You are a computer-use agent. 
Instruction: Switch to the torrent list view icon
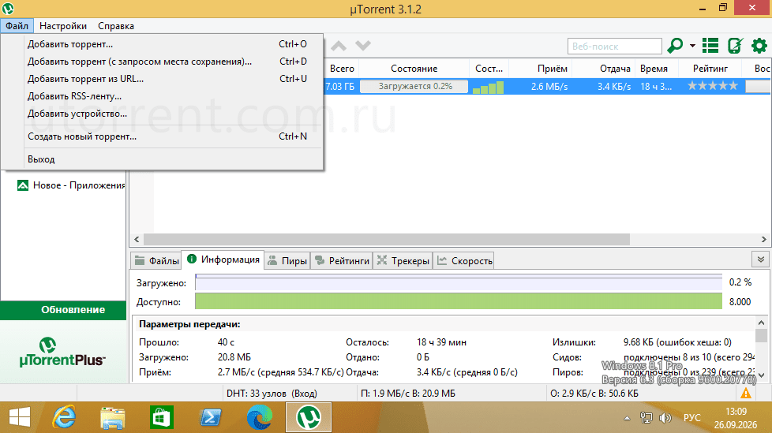(710, 46)
